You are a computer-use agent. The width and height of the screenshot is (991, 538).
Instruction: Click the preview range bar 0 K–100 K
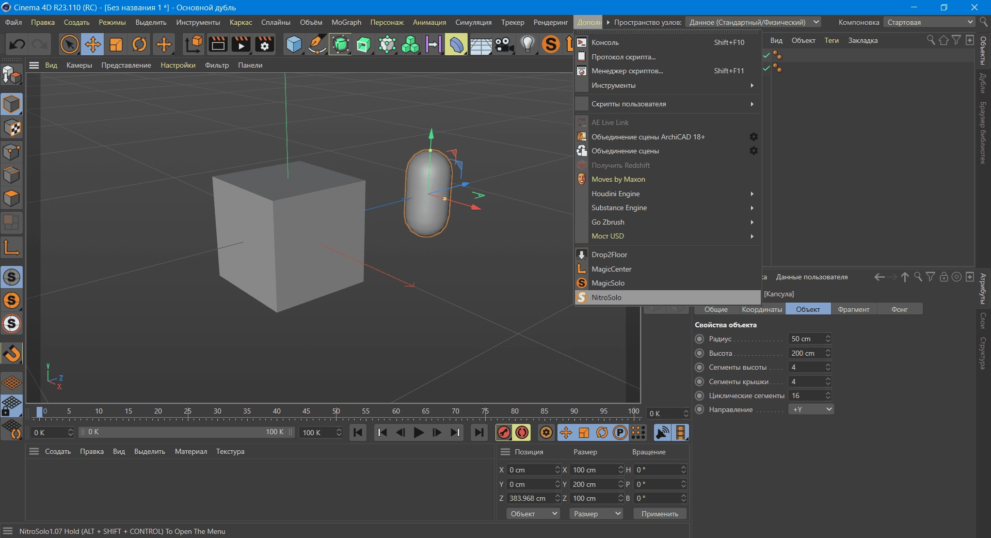click(x=187, y=432)
